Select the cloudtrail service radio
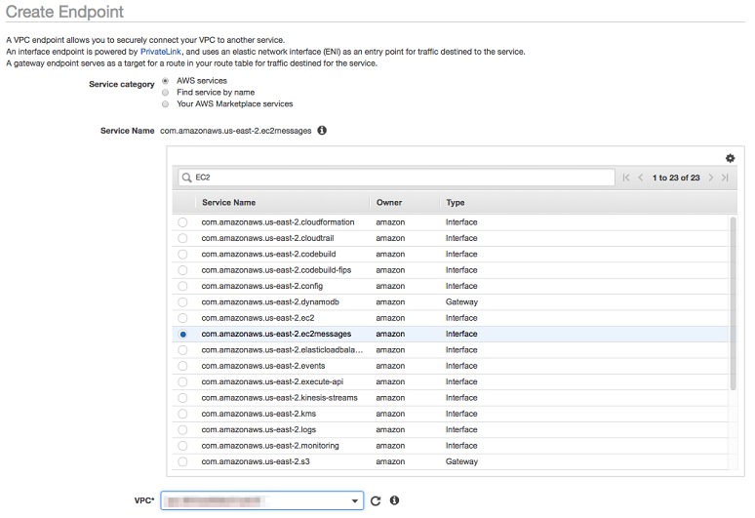This screenshot has height=518, width=755. tap(182, 238)
